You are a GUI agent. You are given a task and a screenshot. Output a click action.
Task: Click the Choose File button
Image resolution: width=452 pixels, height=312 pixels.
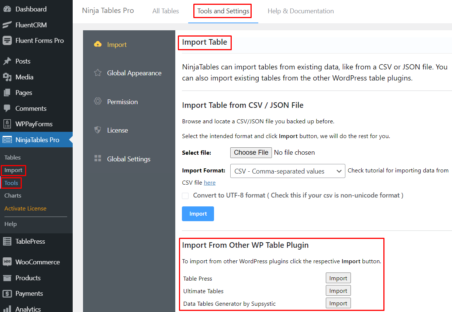[251, 152]
